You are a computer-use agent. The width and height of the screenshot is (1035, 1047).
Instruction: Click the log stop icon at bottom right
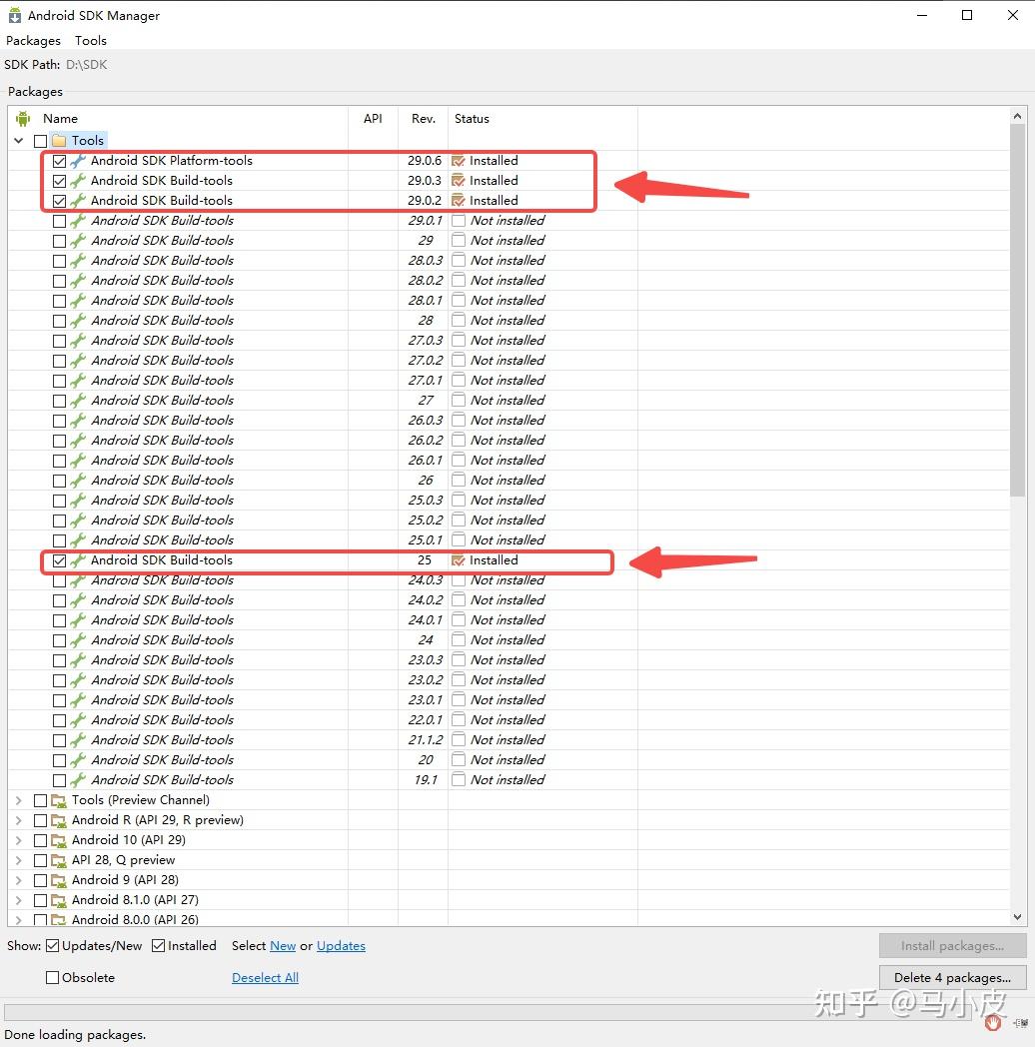993,1022
